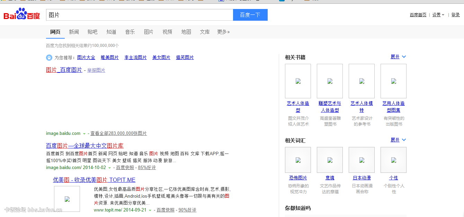Open the 美女图片 suggestion link
The image size is (464, 217).
(x=161, y=58)
